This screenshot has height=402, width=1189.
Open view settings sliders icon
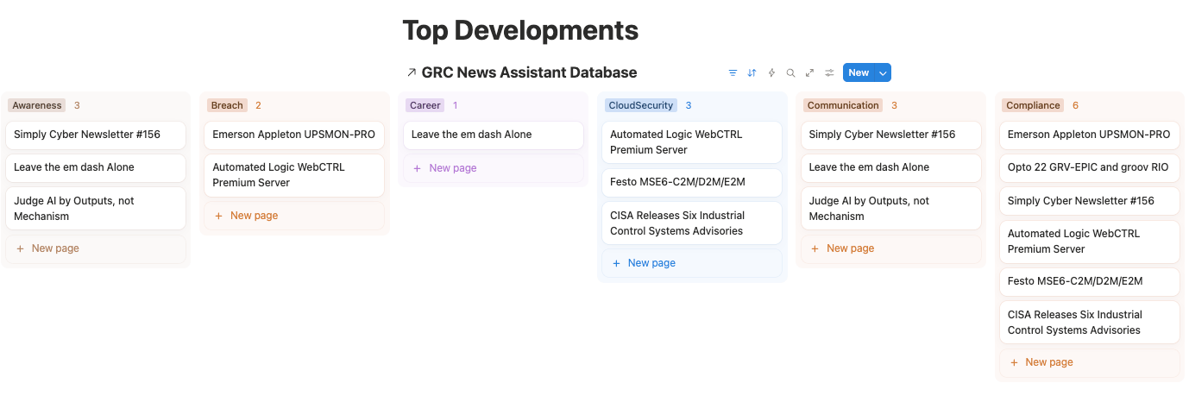coord(829,73)
